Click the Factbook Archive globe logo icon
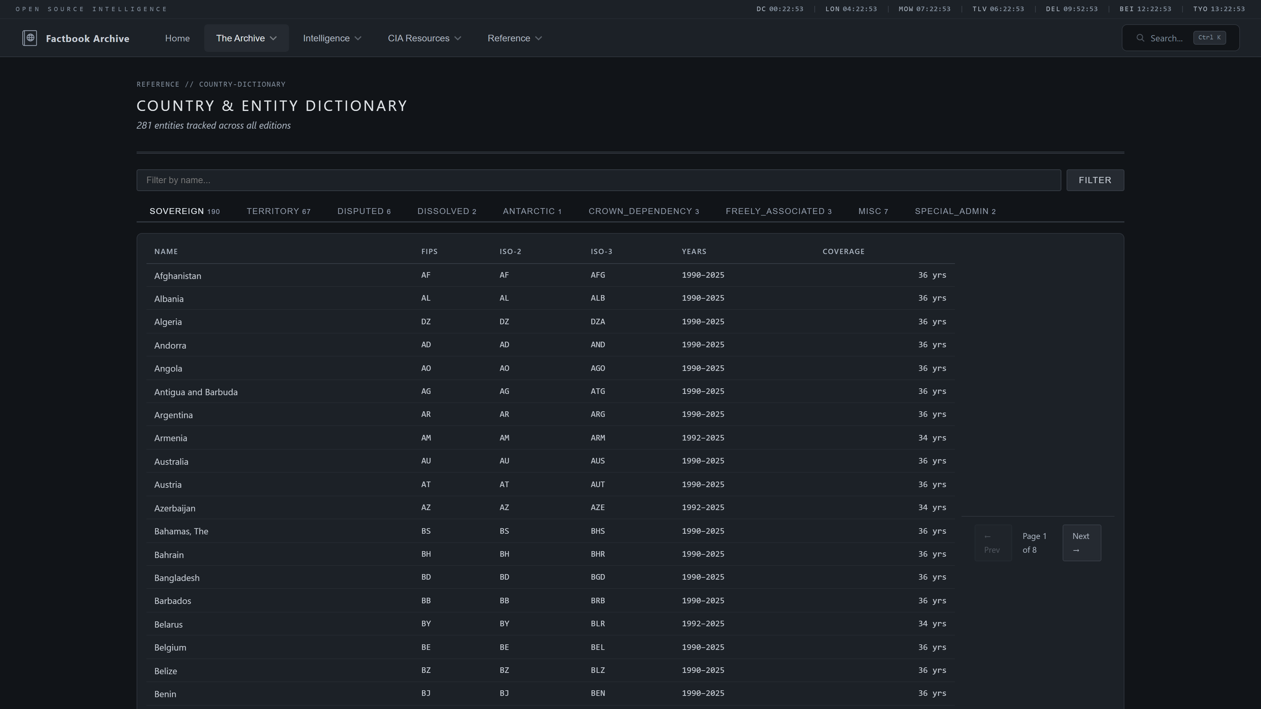The height and width of the screenshot is (709, 1261). click(29, 38)
